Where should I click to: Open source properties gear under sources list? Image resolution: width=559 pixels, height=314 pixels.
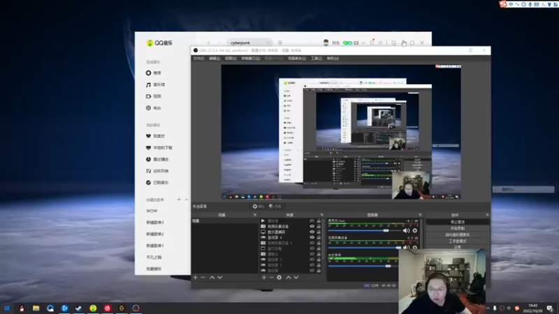coord(279,277)
